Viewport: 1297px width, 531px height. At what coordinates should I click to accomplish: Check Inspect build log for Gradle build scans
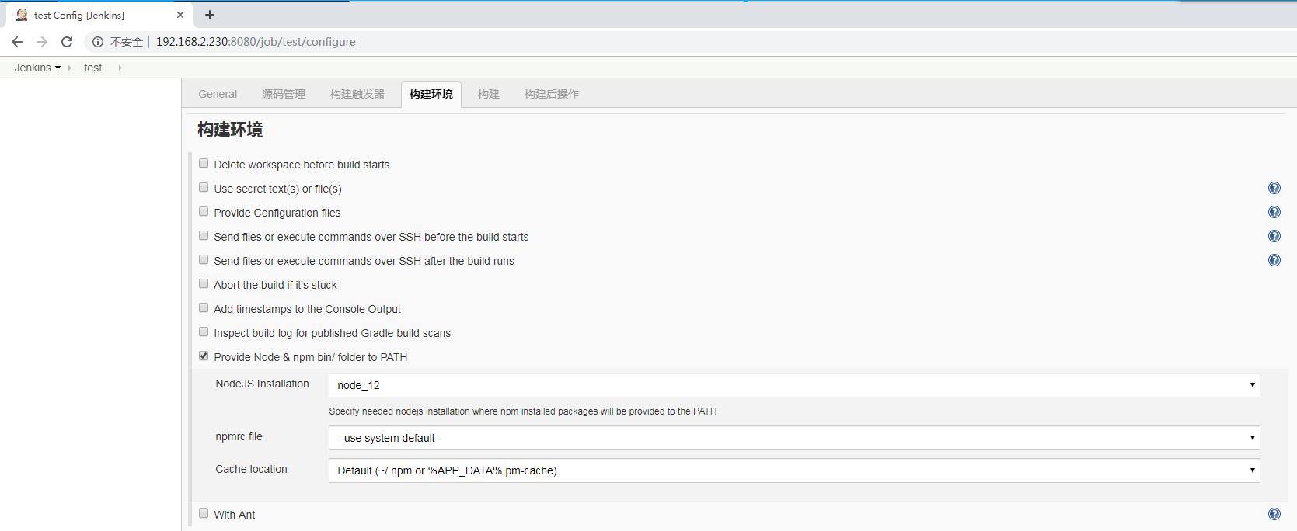click(x=204, y=332)
